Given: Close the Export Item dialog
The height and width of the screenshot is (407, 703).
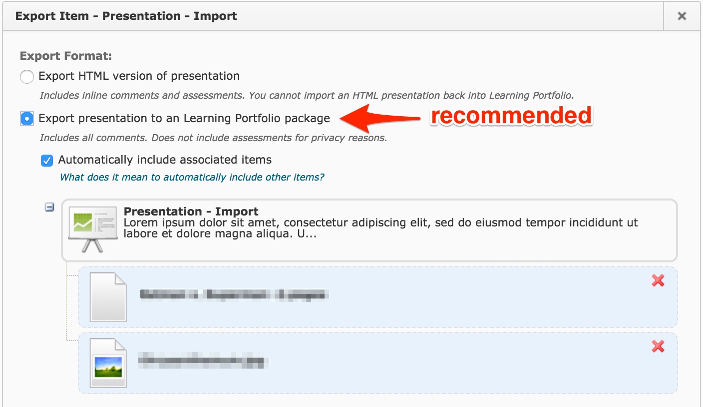Looking at the screenshot, I should pyautogui.click(x=682, y=16).
